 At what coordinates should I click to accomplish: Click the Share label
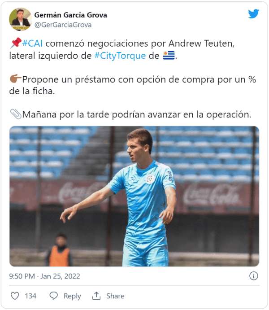coord(115,296)
